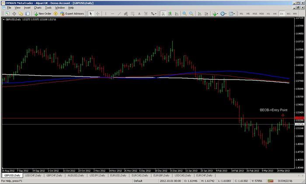Switch timeframe to M30

click(262, 14)
